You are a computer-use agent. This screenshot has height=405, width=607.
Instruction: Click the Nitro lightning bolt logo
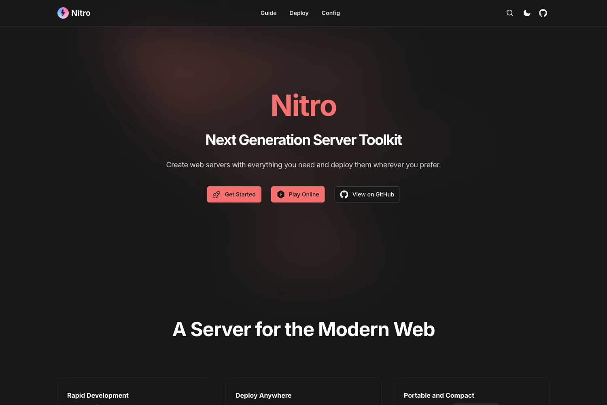click(x=63, y=13)
